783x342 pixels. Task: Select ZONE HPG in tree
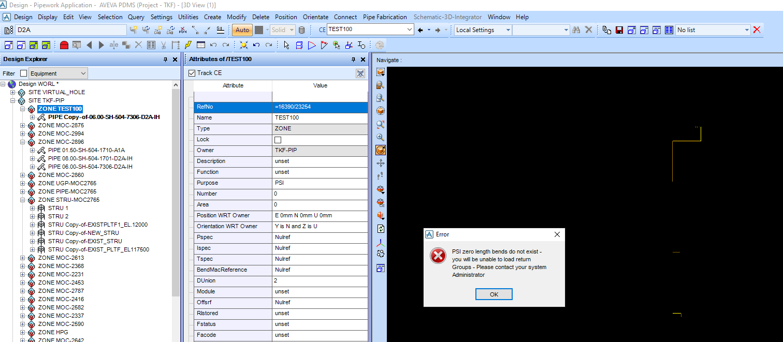click(x=53, y=332)
